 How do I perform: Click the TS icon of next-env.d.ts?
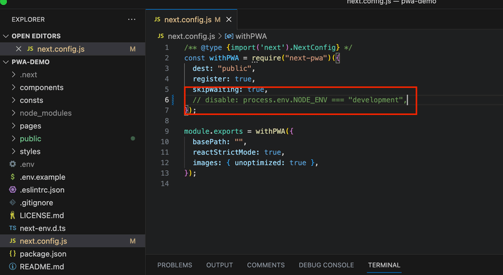pos(13,228)
